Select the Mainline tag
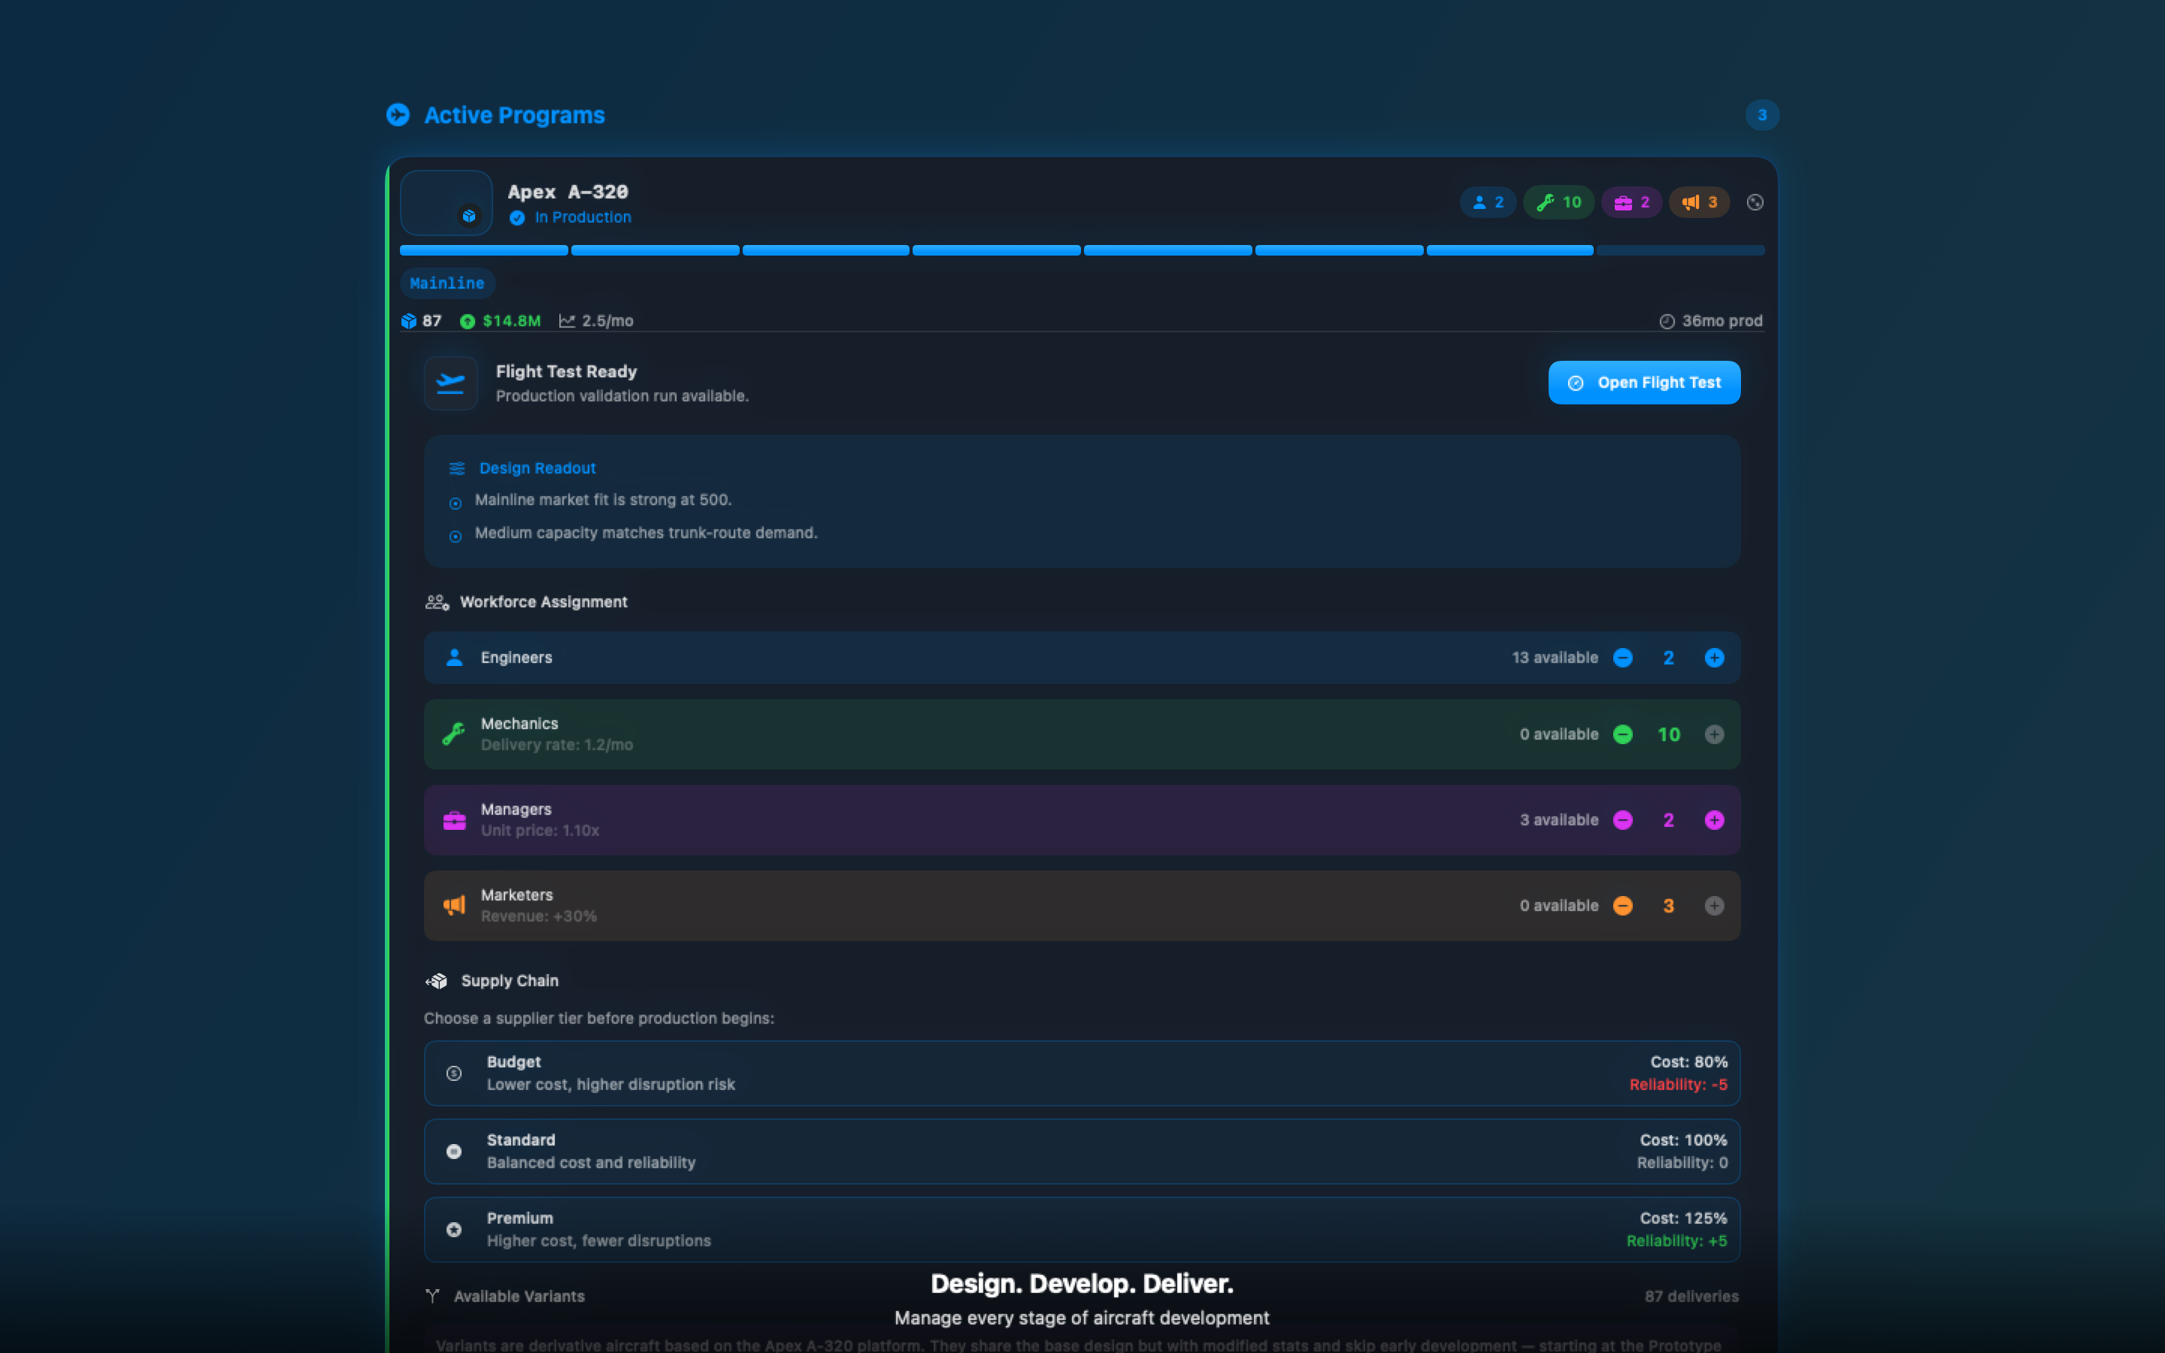The height and width of the screenshot is (1353, 2165). 447,283
